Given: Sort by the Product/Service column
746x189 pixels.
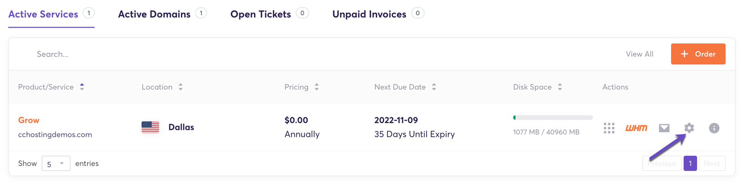Looking at the screenshot, I should point(51,87).
